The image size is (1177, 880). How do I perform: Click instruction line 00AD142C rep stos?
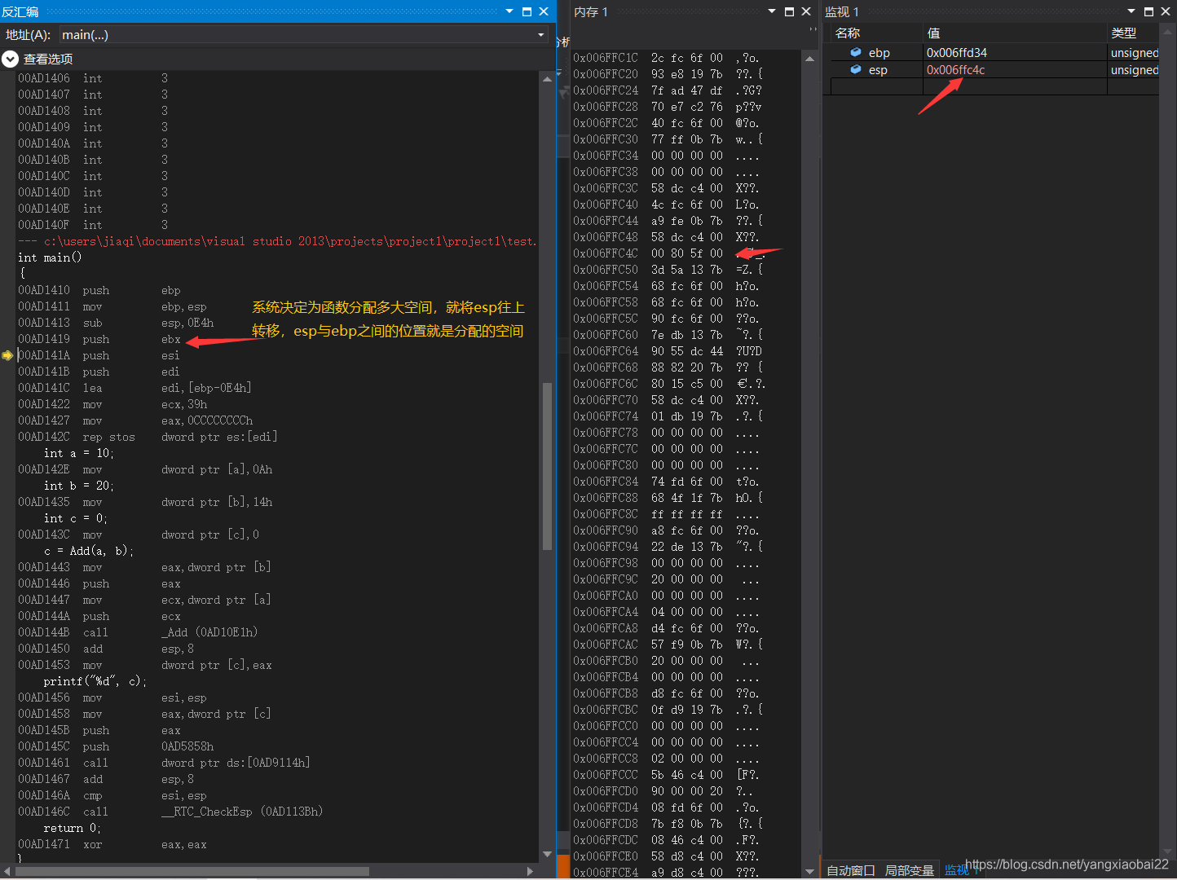tap(148, 437)
